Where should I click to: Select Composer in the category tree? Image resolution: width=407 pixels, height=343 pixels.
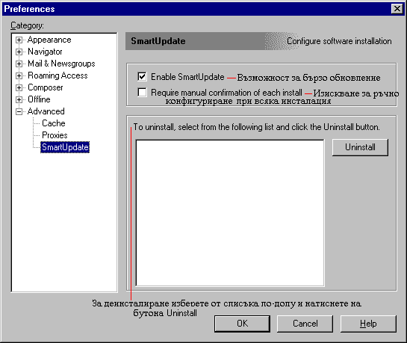tap(45, 87)
